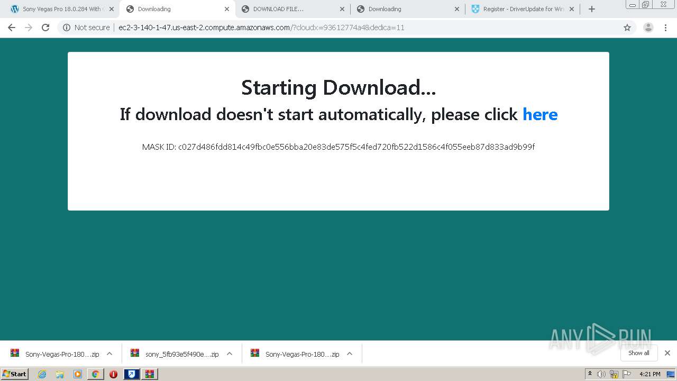Switch to the last Downloading tab
This screenshot has height=381, width=677.
point(407,9)
